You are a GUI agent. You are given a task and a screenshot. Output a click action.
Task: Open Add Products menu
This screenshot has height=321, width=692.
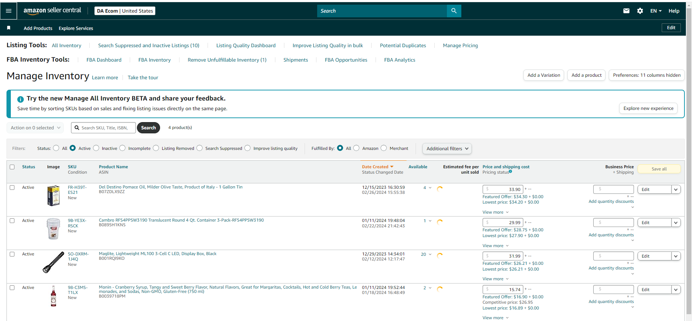pyautogui.click(x=38, y=28)
